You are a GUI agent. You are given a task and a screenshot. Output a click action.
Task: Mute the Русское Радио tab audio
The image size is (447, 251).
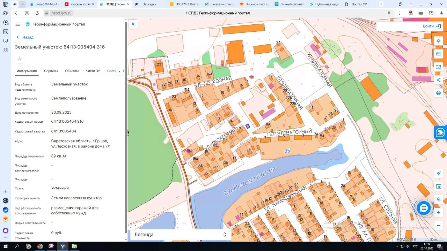89,4
